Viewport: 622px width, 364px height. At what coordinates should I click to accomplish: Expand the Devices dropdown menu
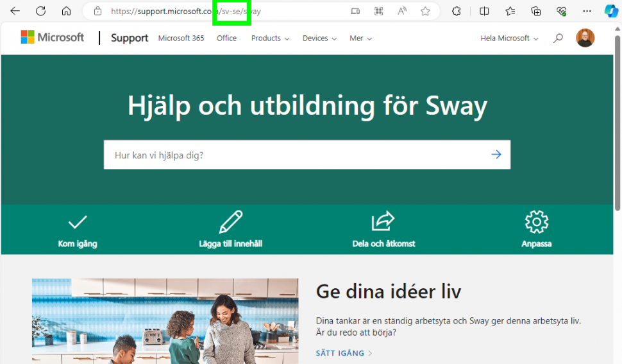tap(319, 39)
